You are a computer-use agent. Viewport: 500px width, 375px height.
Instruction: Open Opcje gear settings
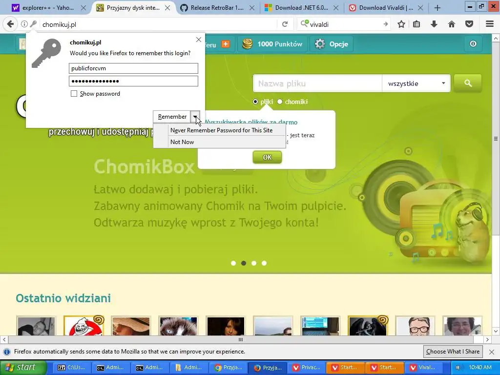point(332,44)
